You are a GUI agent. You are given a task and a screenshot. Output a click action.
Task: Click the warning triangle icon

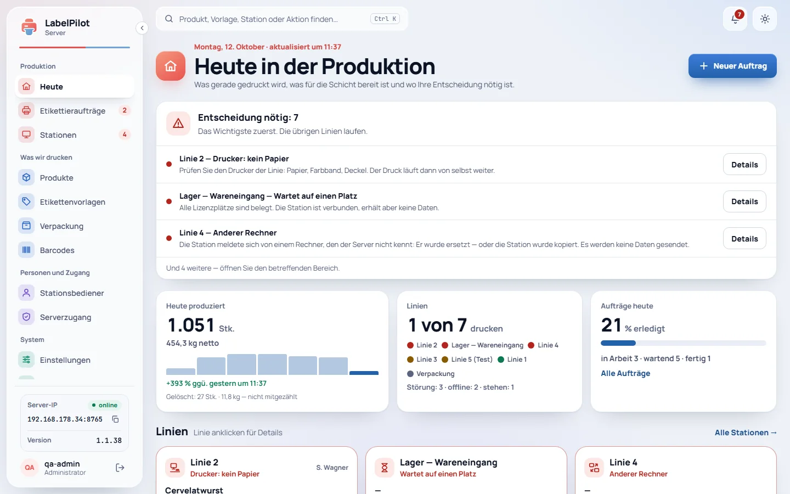tap(178, 123)
